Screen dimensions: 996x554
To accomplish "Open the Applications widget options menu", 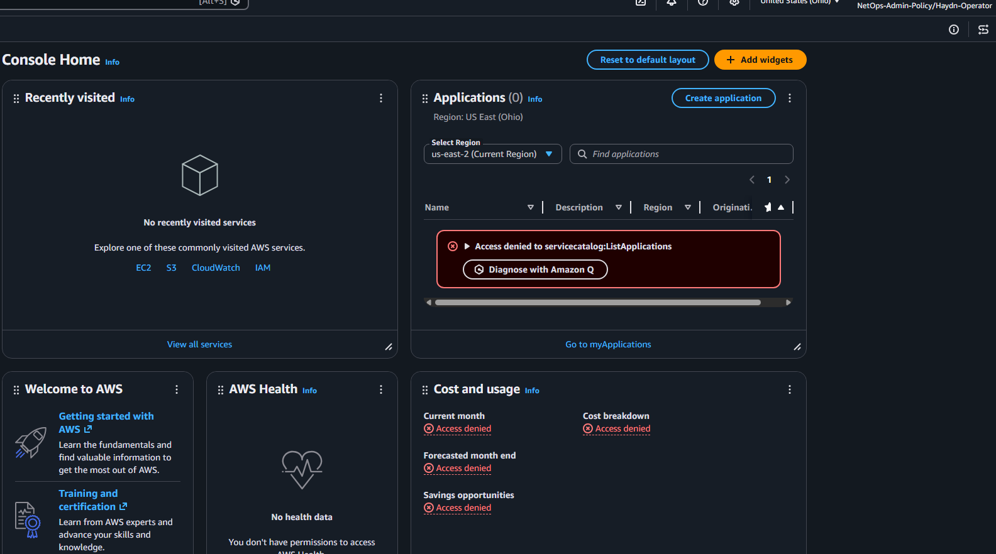I will (790, 98).
